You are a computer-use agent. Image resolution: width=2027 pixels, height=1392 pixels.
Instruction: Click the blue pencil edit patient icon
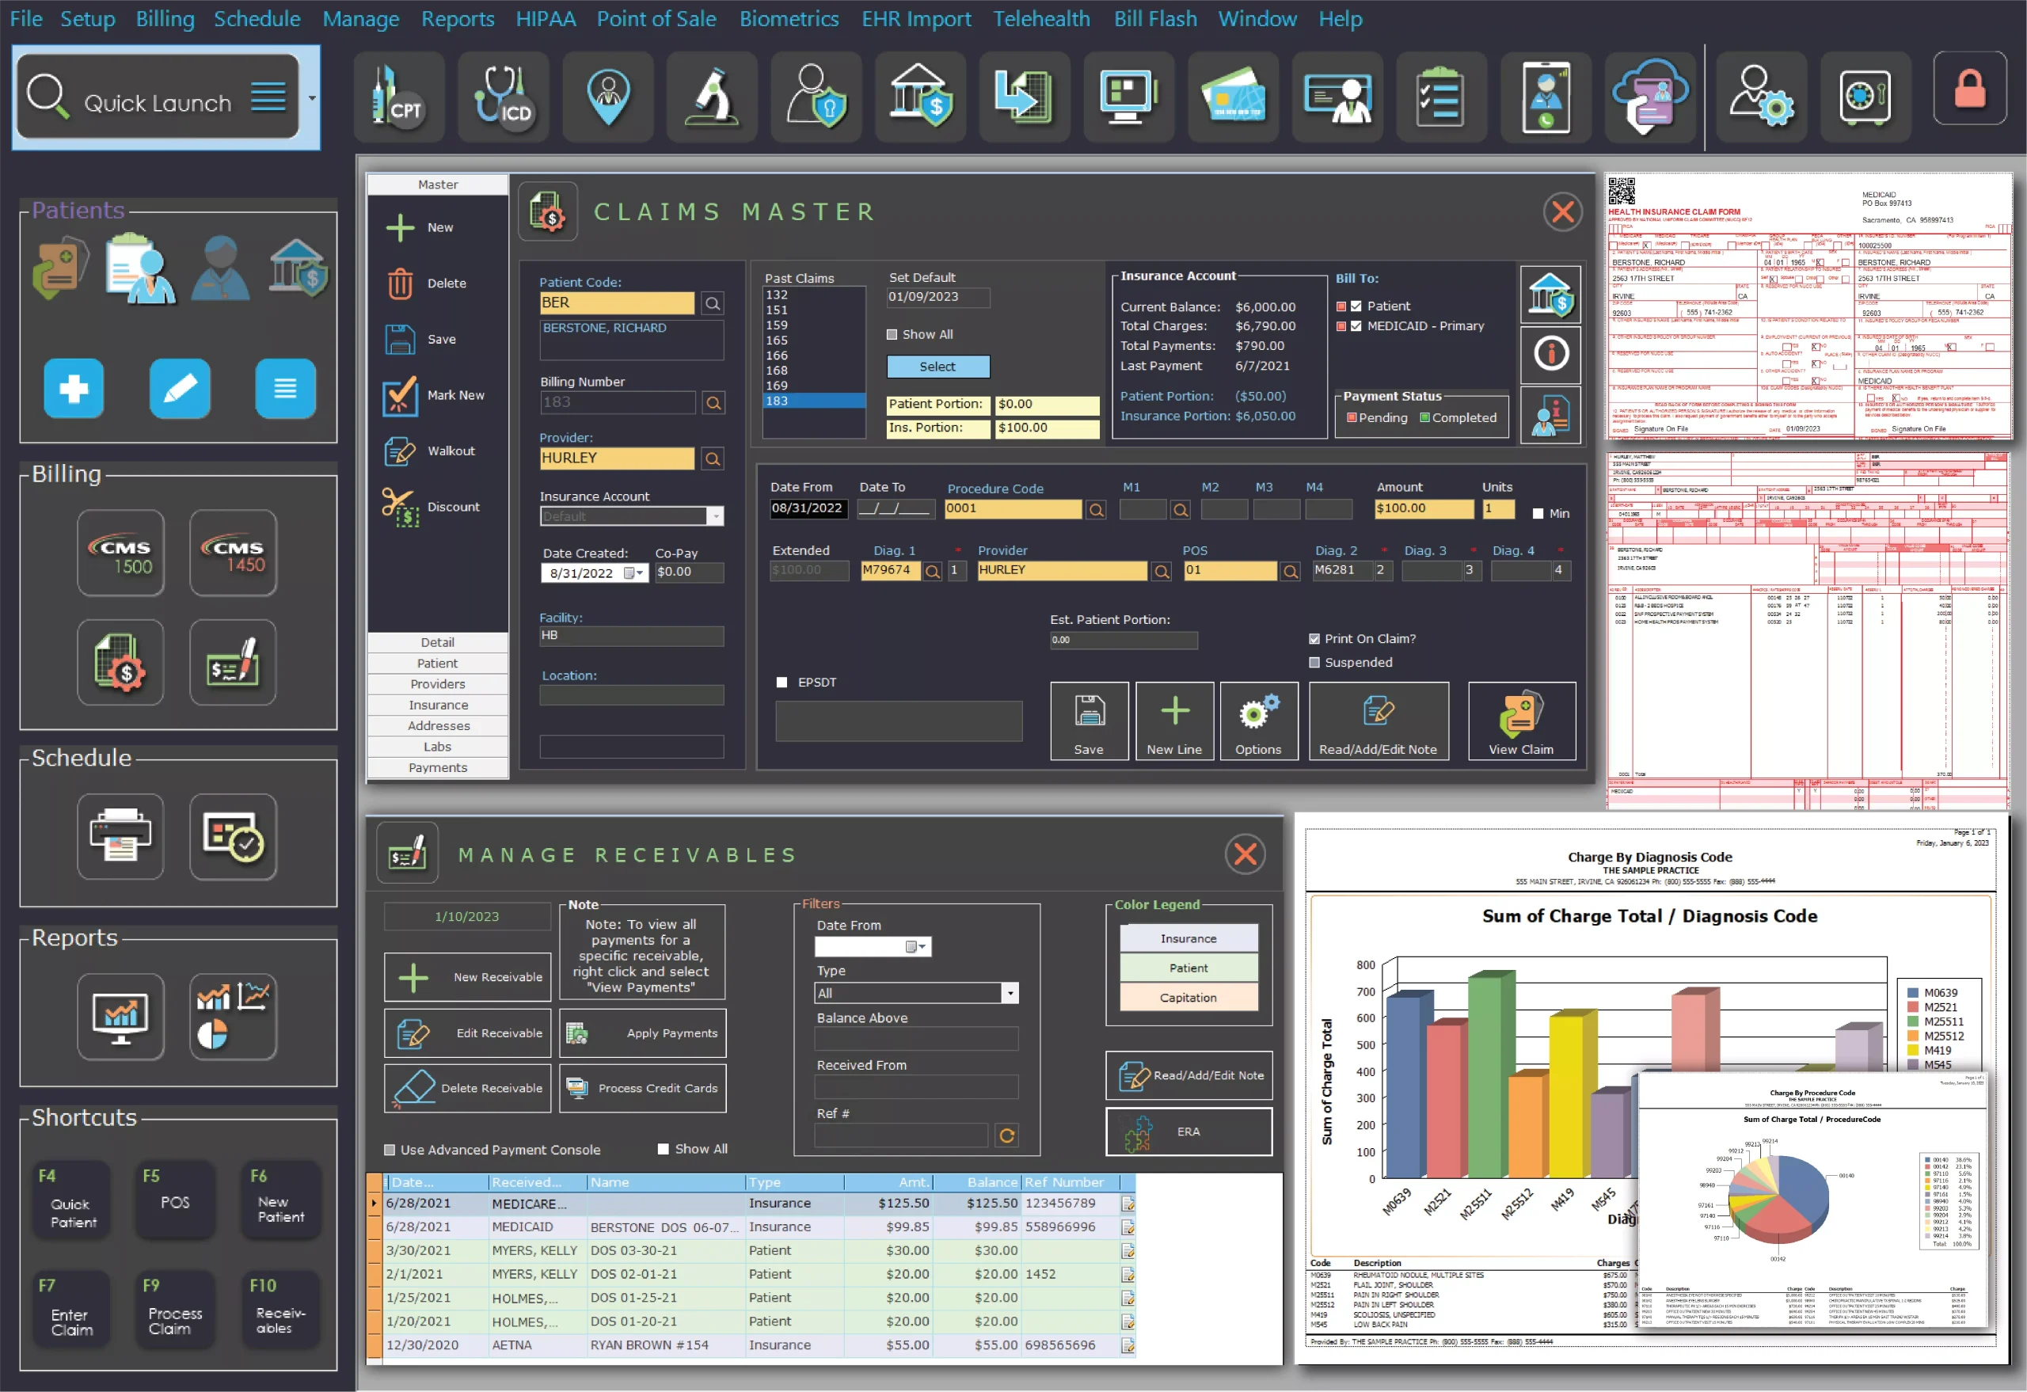pos(180,388)
